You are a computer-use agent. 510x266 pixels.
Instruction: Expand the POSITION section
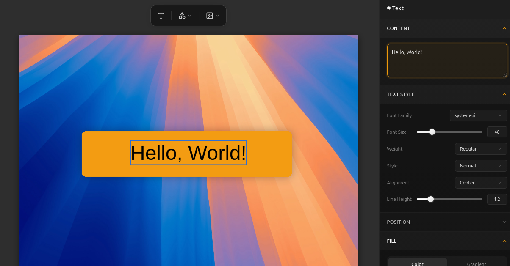(x=504, y=222)
